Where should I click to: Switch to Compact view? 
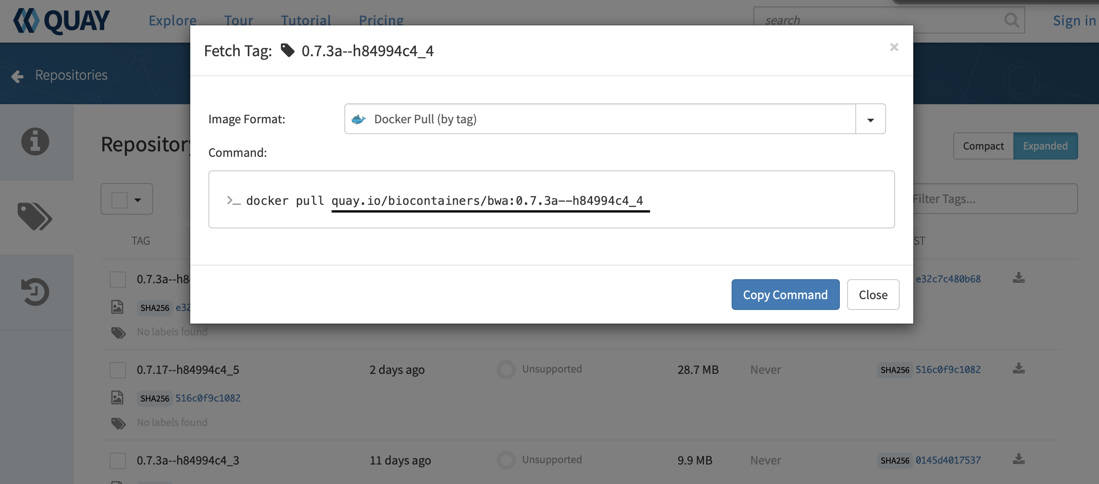pyautogui.click(x=983, y=146)
